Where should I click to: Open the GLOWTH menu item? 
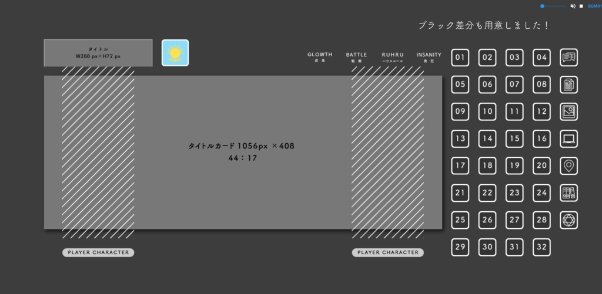click(320, 57)
